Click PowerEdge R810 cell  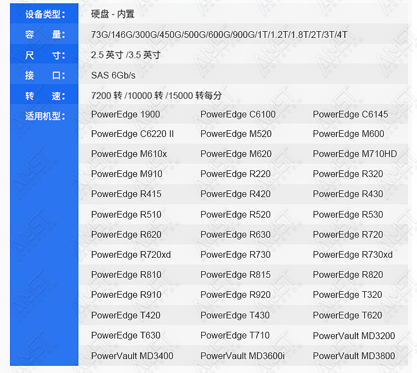coord(126,275)
